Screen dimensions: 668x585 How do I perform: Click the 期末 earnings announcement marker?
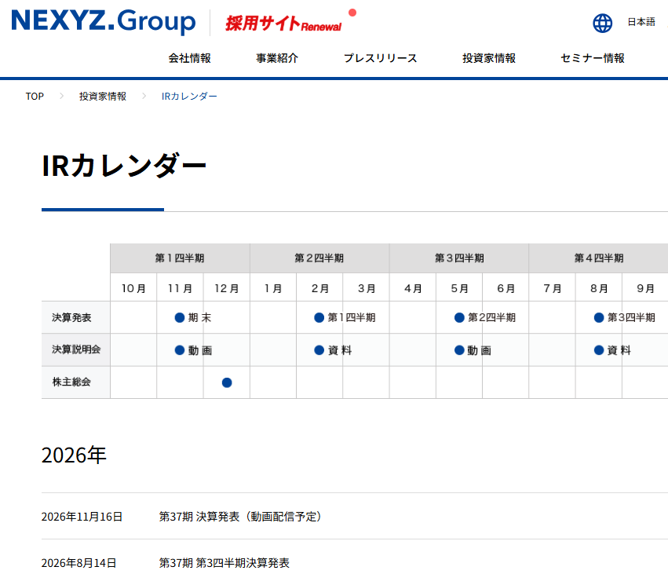pyautogui.click(x=193, y=317)
